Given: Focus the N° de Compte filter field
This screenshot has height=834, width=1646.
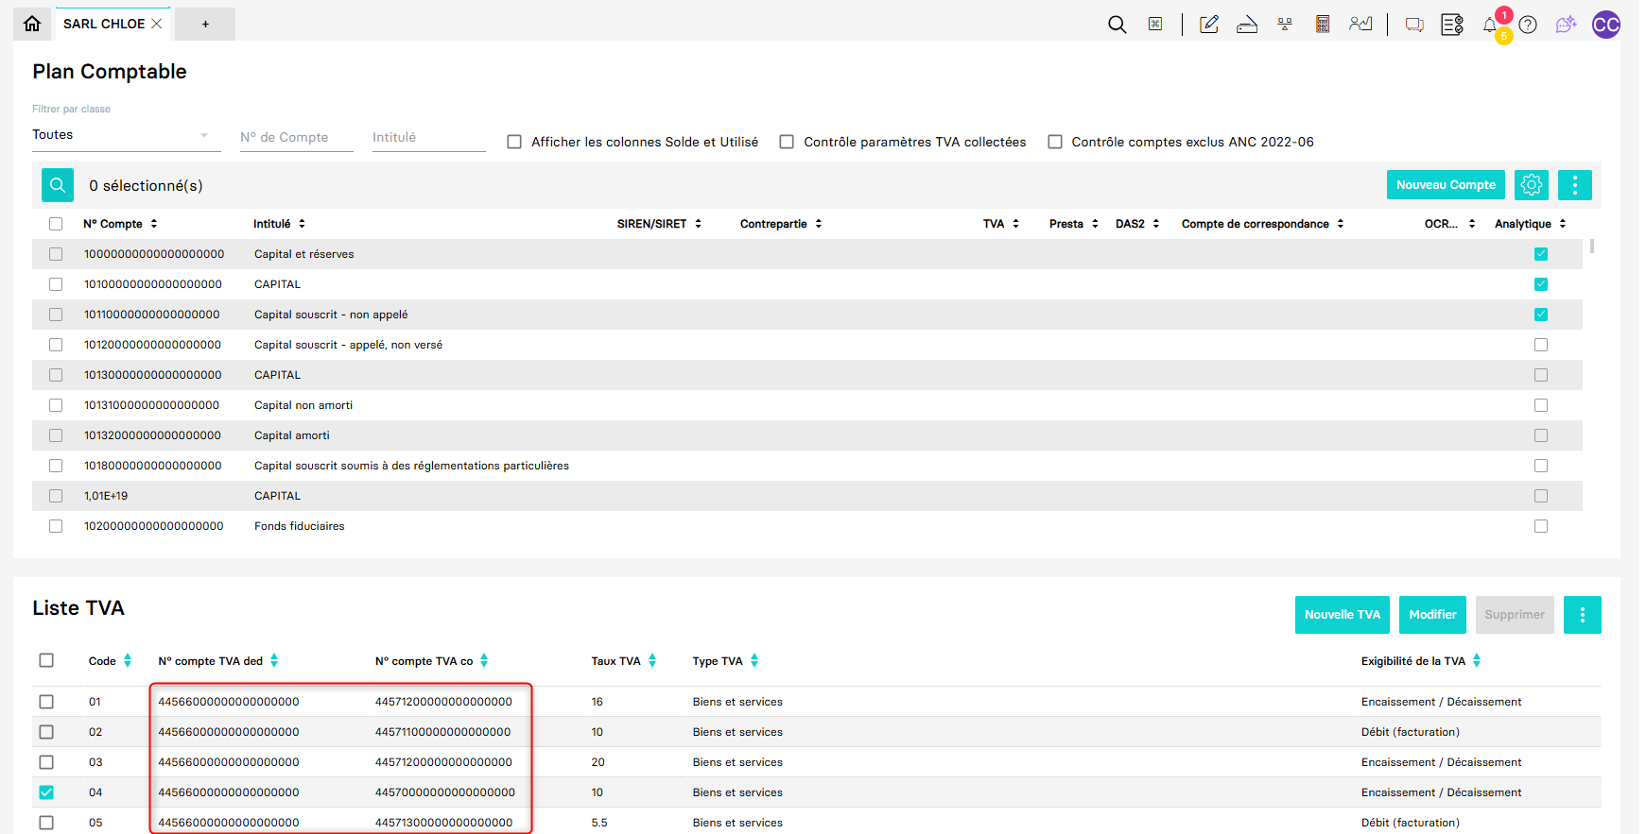Looking at the screenshot, I should pos(295,138).
